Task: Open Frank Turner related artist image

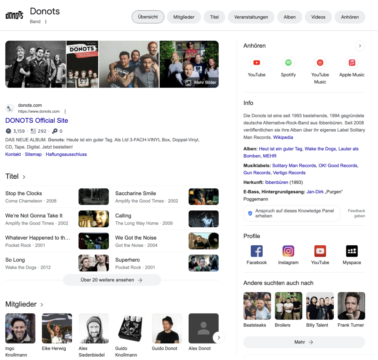Action: (x=351, y=306)
